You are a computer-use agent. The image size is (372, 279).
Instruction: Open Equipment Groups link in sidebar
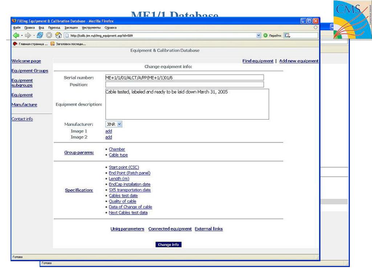pyautogui.click(x=30, y=71)
